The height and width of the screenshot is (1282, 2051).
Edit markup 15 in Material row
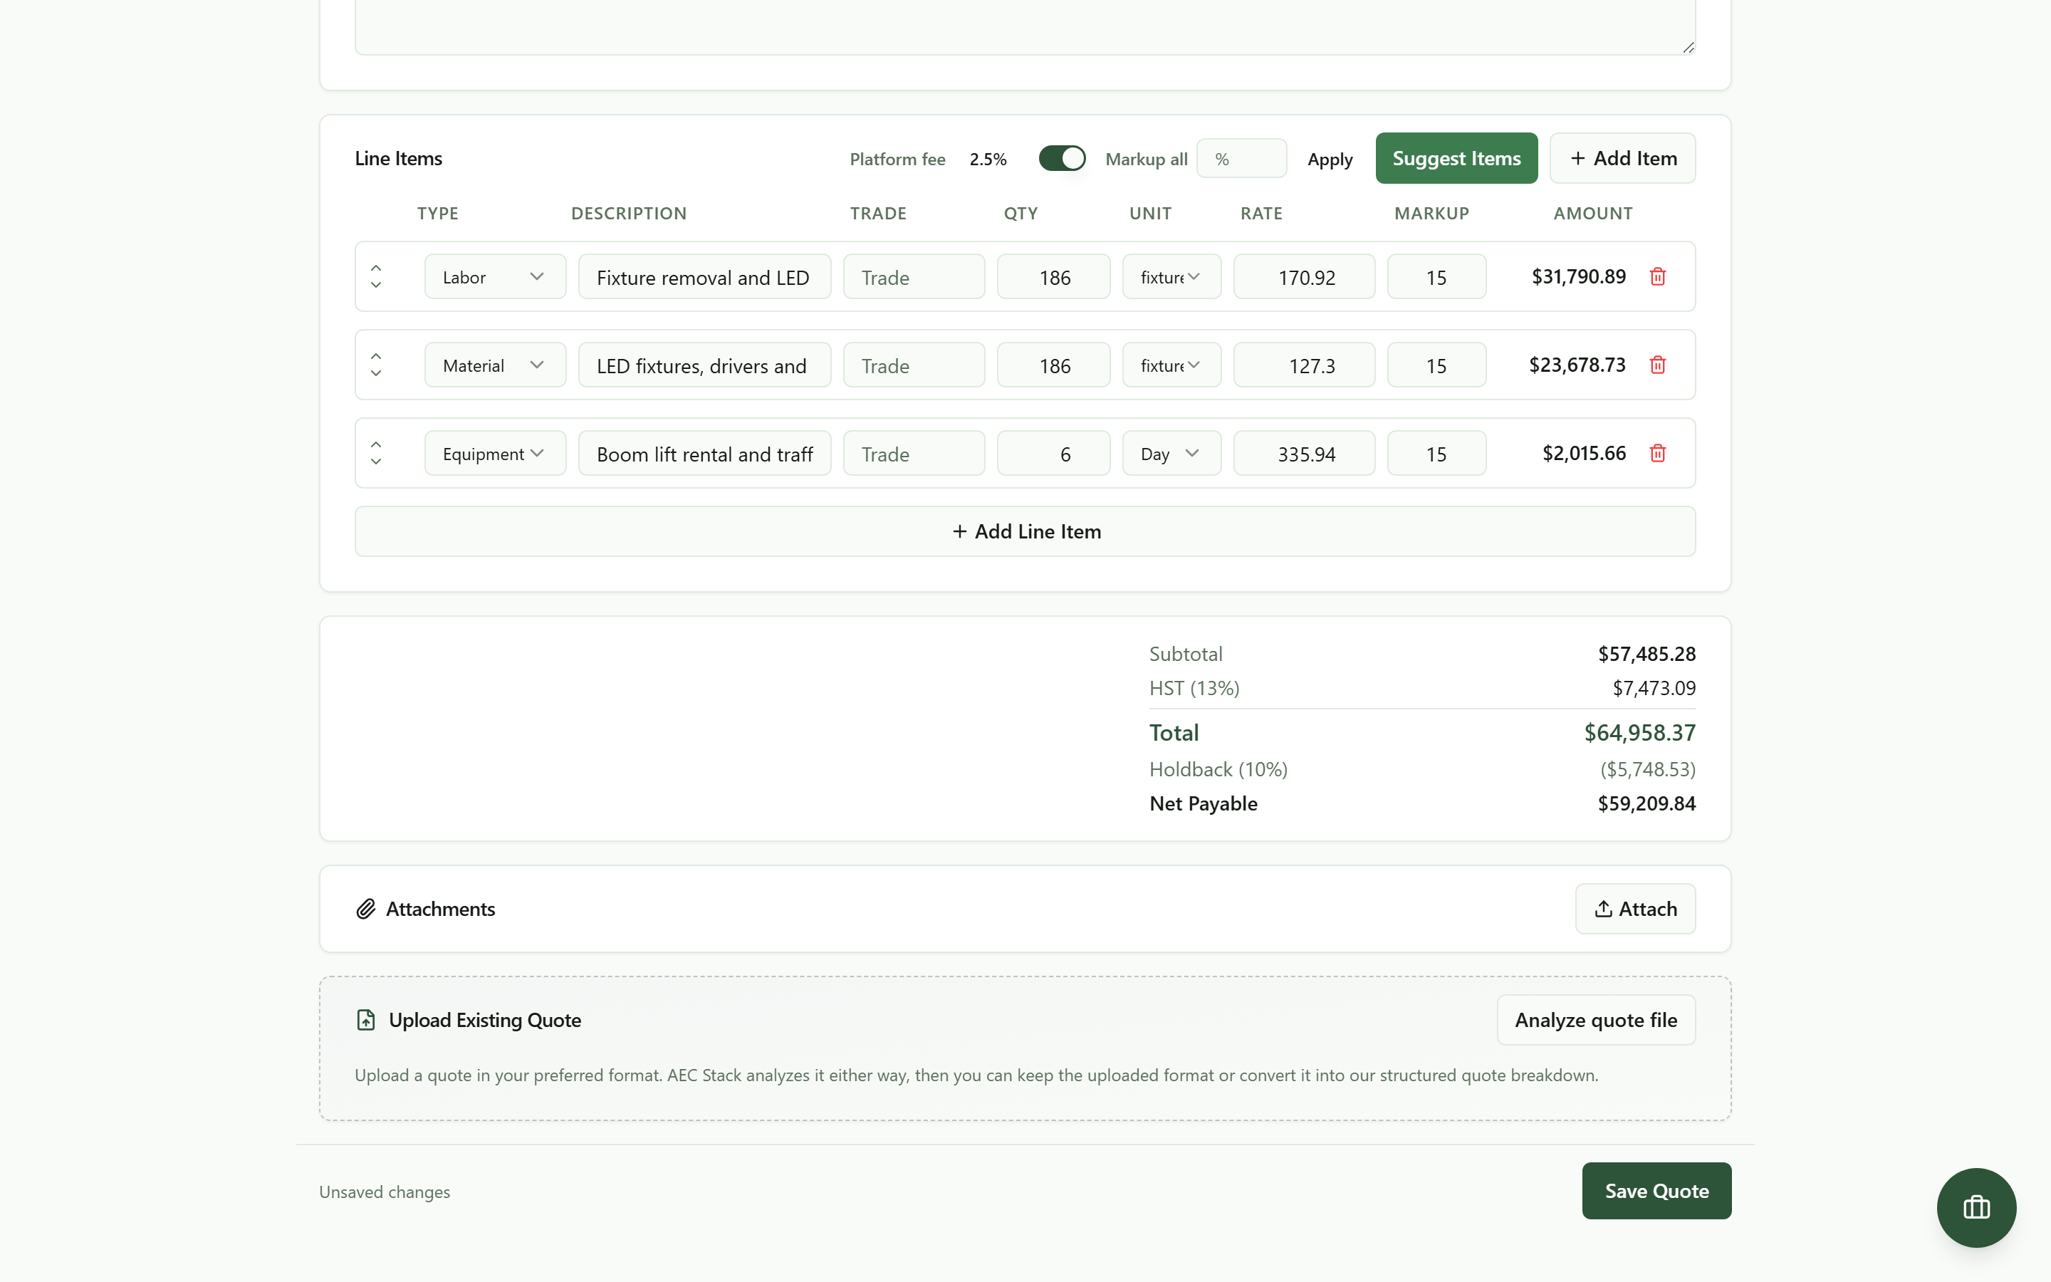[x=1436, y=365]
